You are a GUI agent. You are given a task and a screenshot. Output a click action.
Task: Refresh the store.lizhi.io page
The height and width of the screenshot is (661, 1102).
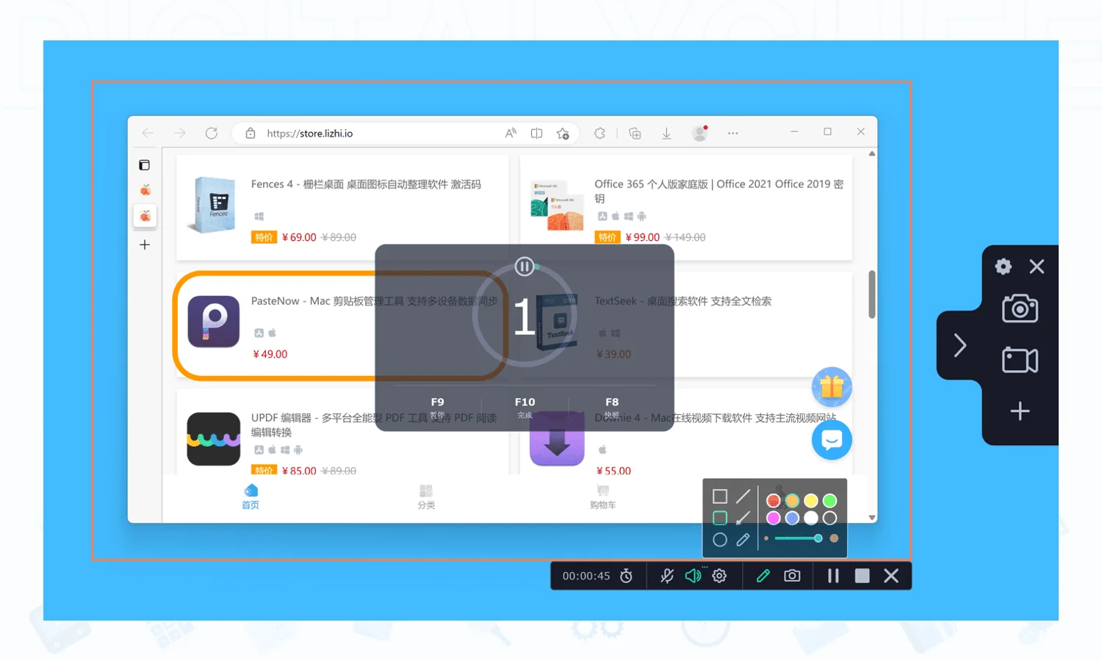coord(212,133)
